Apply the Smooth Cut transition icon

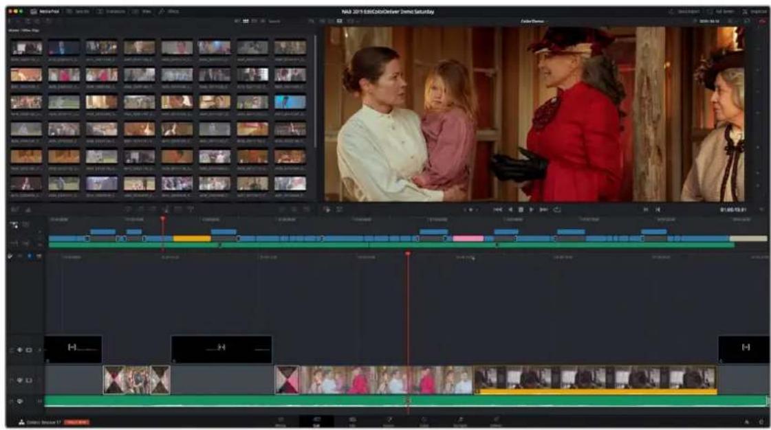307,209
